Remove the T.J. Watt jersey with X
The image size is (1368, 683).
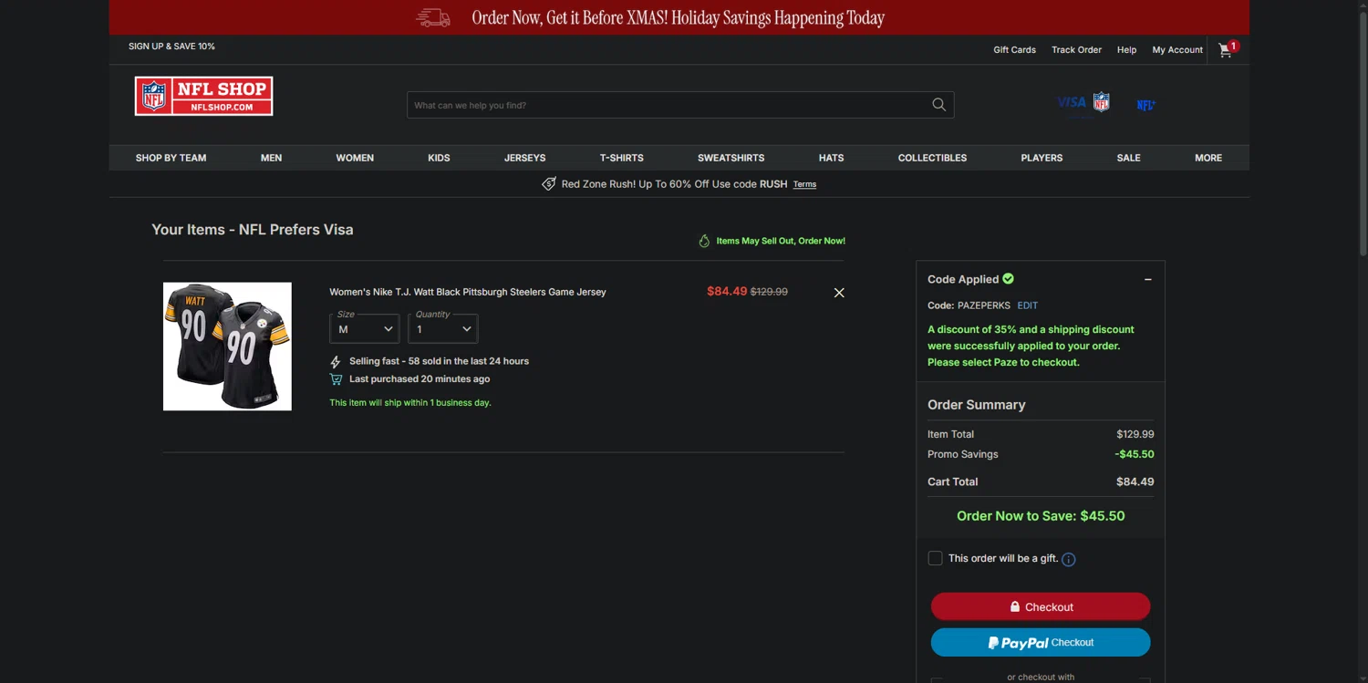tap(839, 293)
